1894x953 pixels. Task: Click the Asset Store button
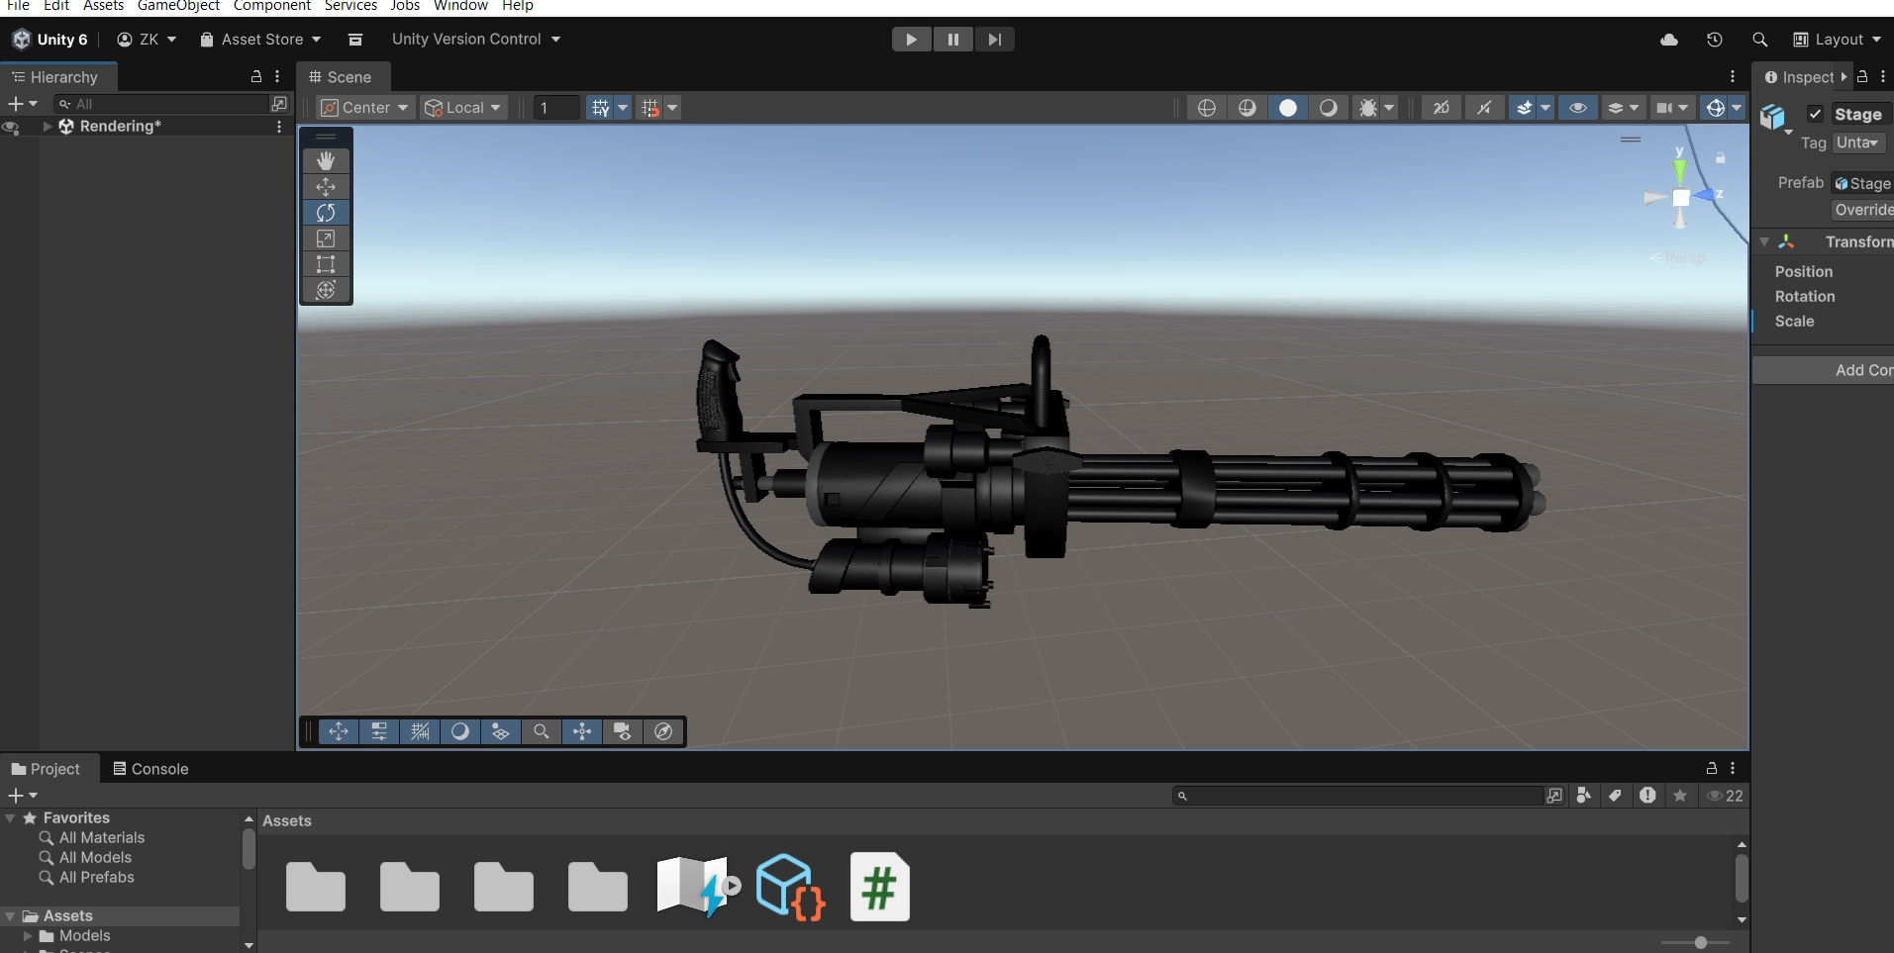click(260, 40)
